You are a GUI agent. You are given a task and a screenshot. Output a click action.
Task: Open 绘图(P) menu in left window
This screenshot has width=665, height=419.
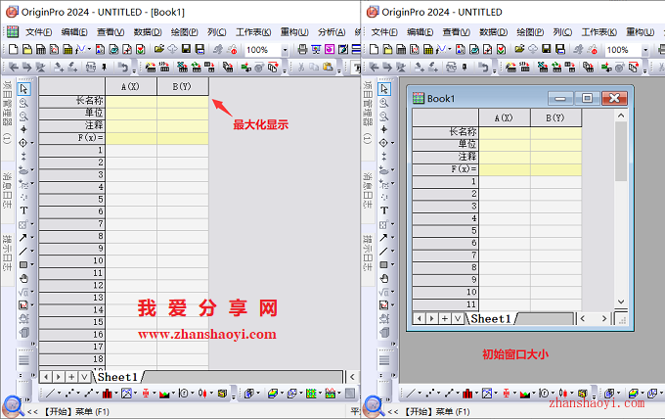coord(184,32)
